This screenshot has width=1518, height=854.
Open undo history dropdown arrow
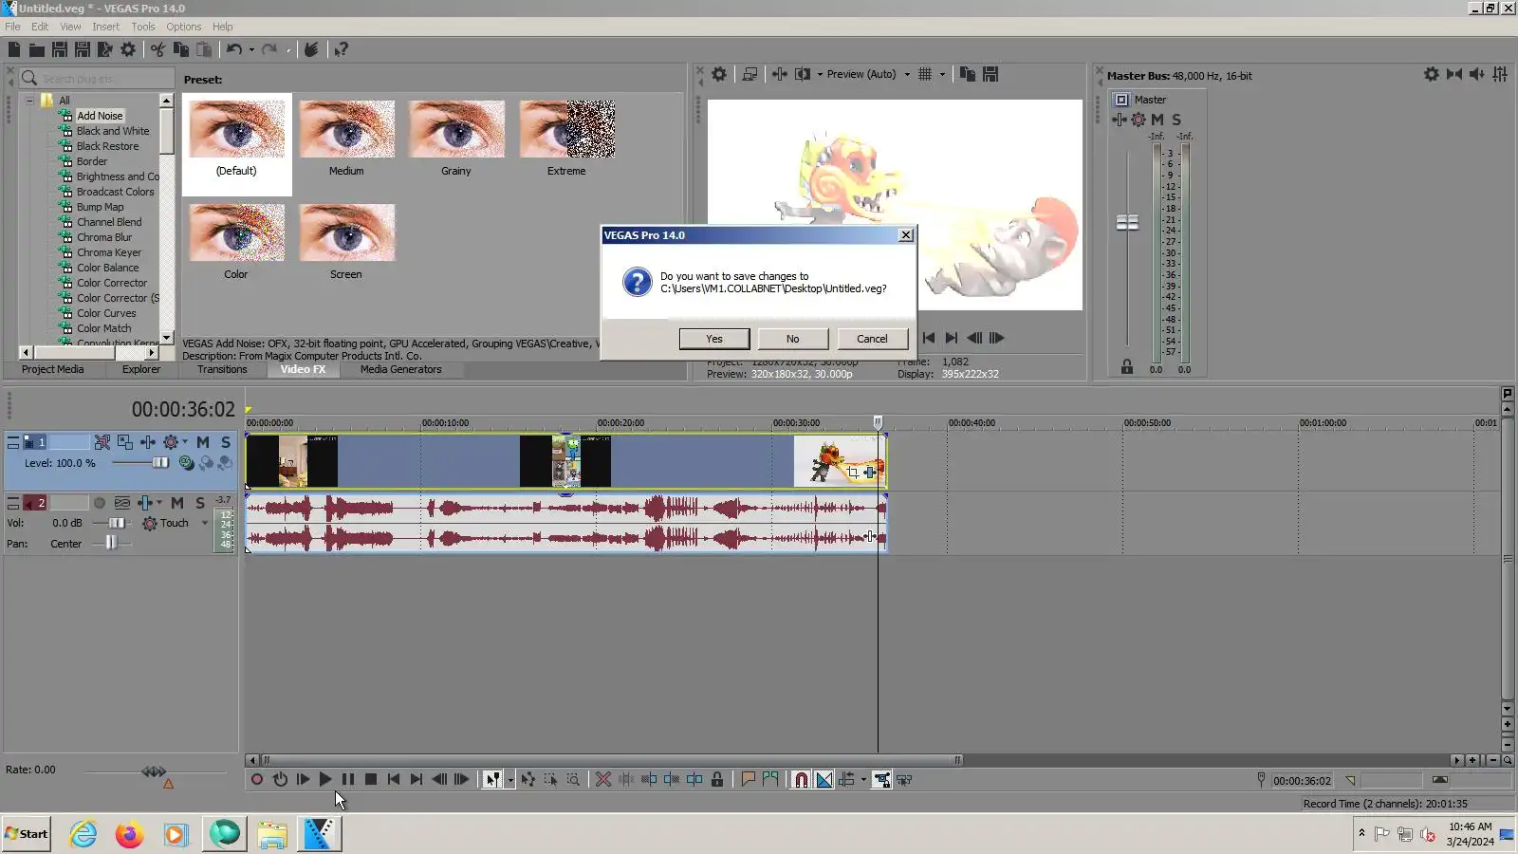251,49
